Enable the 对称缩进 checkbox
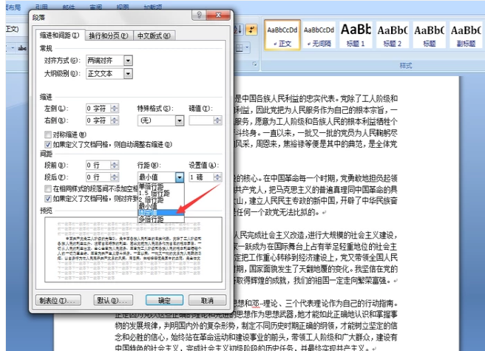 (48, 135)
